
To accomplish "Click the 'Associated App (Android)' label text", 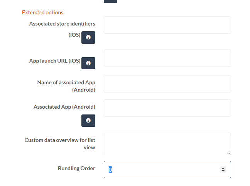I will (x=64, y=107).
